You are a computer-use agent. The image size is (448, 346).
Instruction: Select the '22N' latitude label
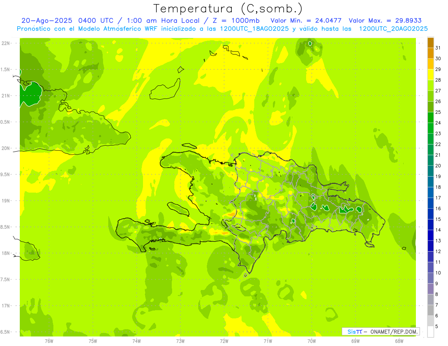[x=6, y=43]
